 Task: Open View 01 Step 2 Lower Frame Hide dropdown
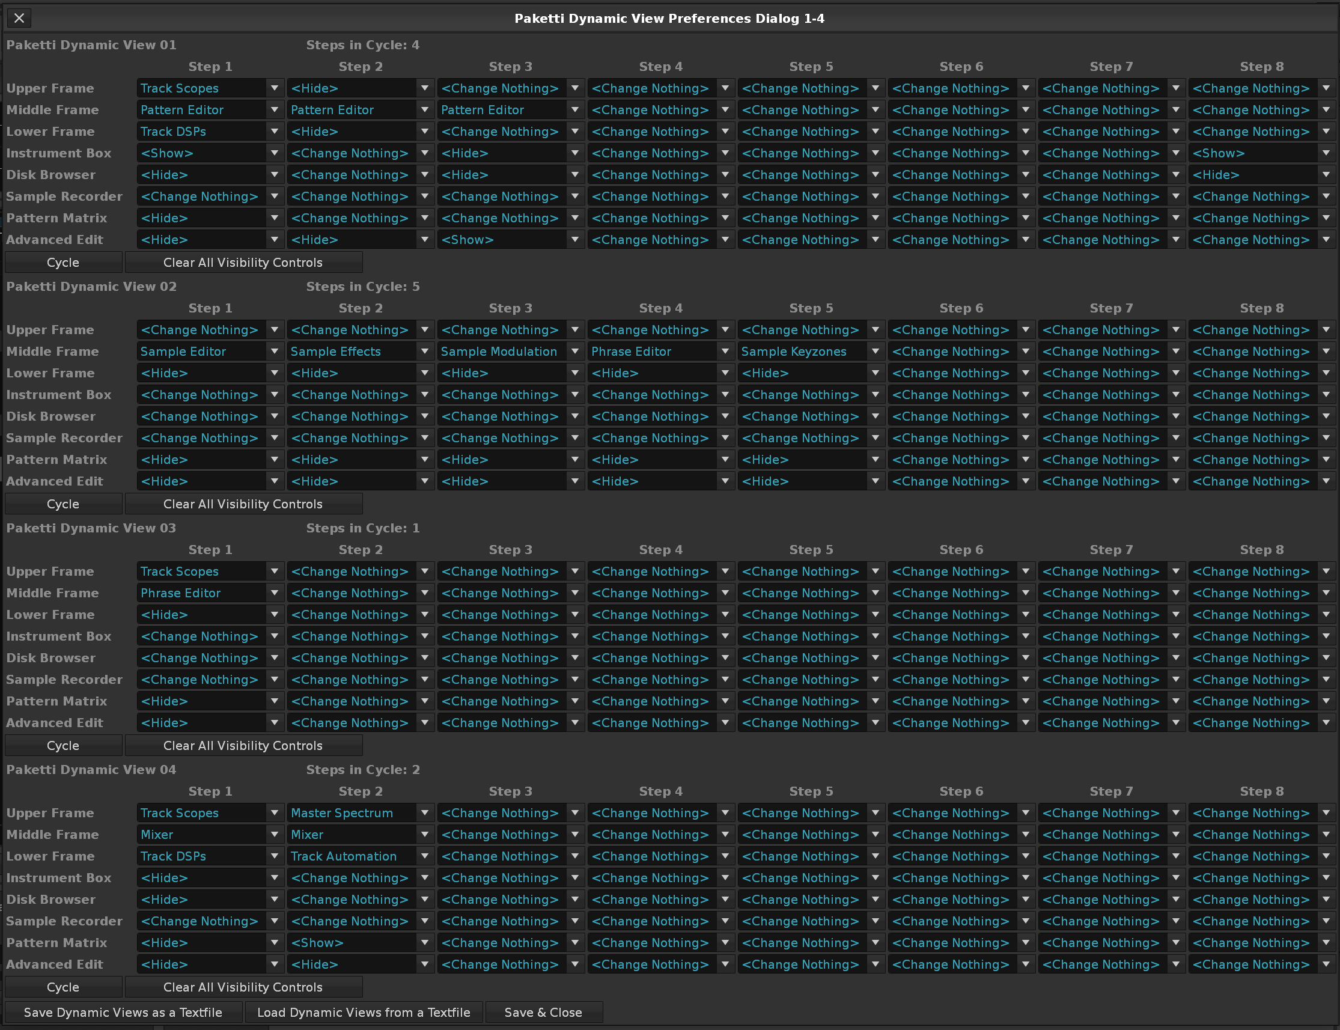click(x=359, y=132)
